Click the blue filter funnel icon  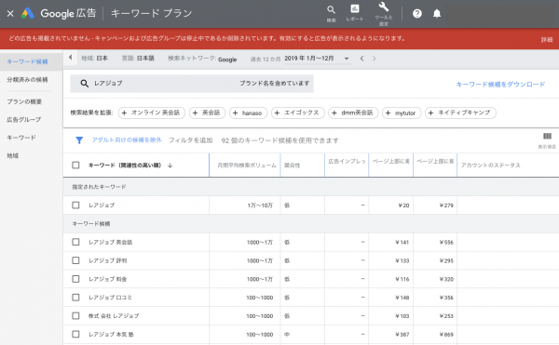[79, 140]
